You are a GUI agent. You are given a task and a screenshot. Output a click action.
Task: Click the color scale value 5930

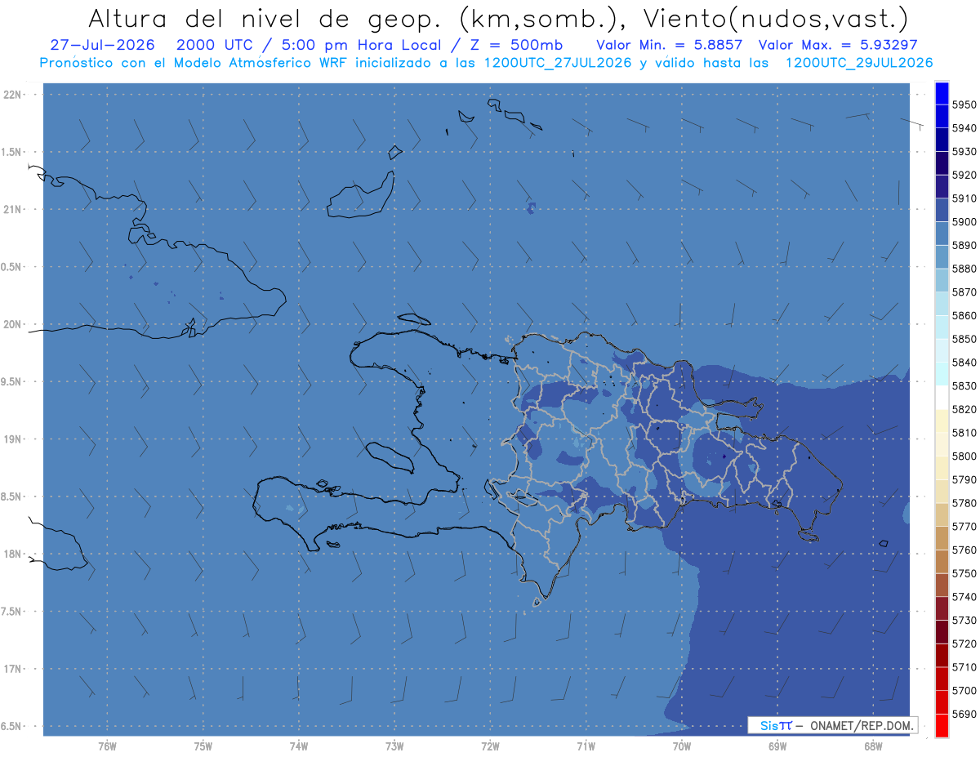964,152
